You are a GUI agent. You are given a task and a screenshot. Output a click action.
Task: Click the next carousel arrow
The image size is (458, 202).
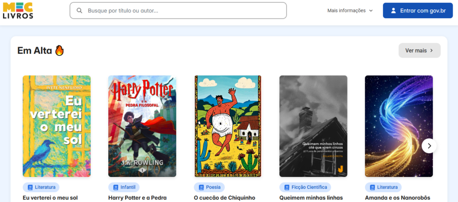pyautogui.click(x=429, y=145)
